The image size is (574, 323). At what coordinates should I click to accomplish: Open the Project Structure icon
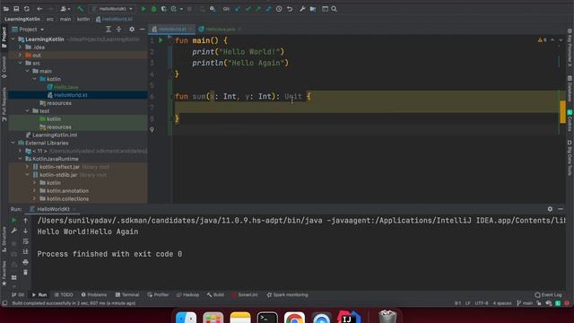313,9
